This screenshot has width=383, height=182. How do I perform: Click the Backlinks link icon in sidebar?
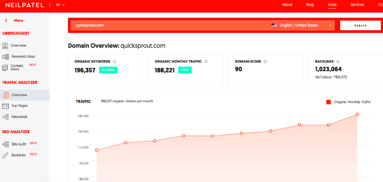click(5, 155)
